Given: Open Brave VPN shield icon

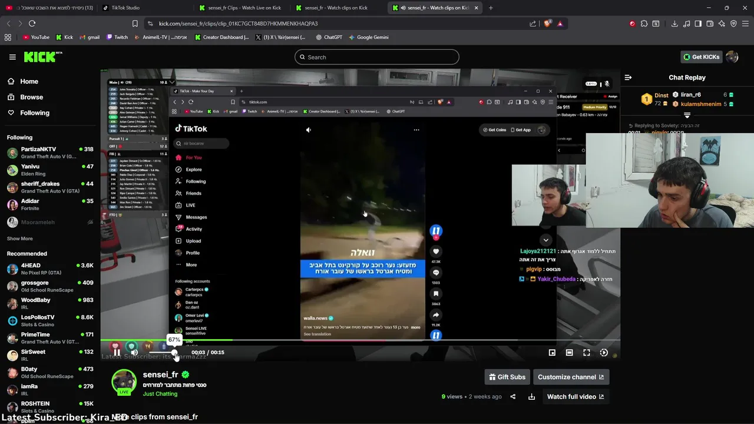Looking at the screenshot, I should tap(733, 24).
